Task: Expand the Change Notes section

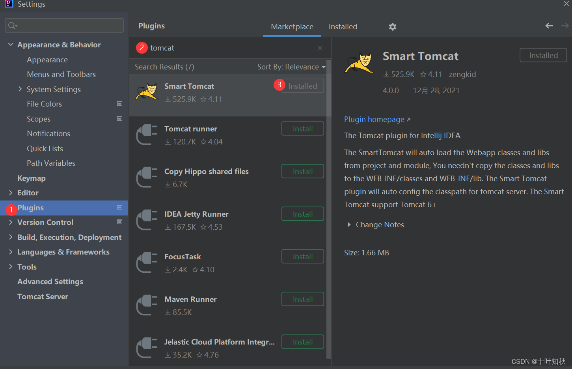Action: click(349, 225)
